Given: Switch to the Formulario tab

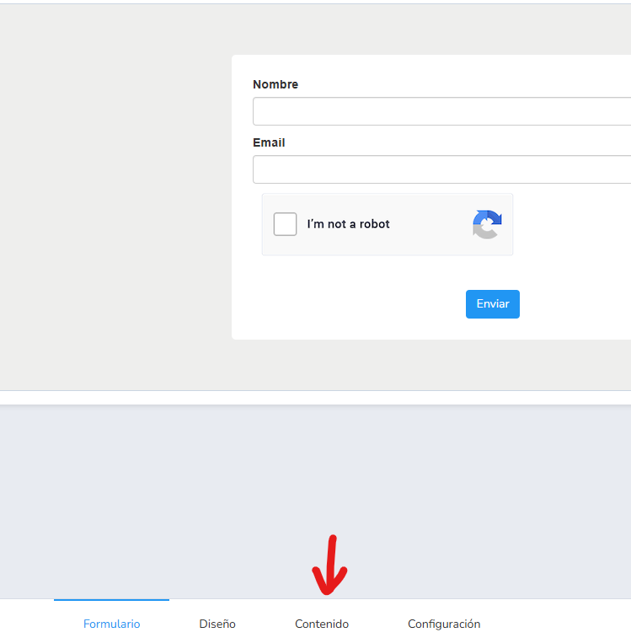Looking at the screenshot, I should 111,624.
